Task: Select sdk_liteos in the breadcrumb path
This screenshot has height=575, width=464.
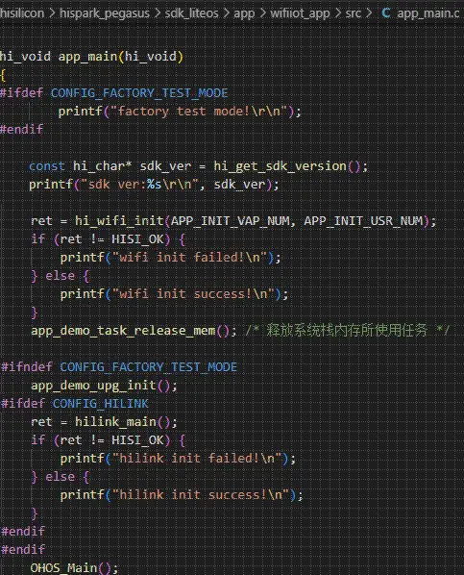Action: point(191,13)
